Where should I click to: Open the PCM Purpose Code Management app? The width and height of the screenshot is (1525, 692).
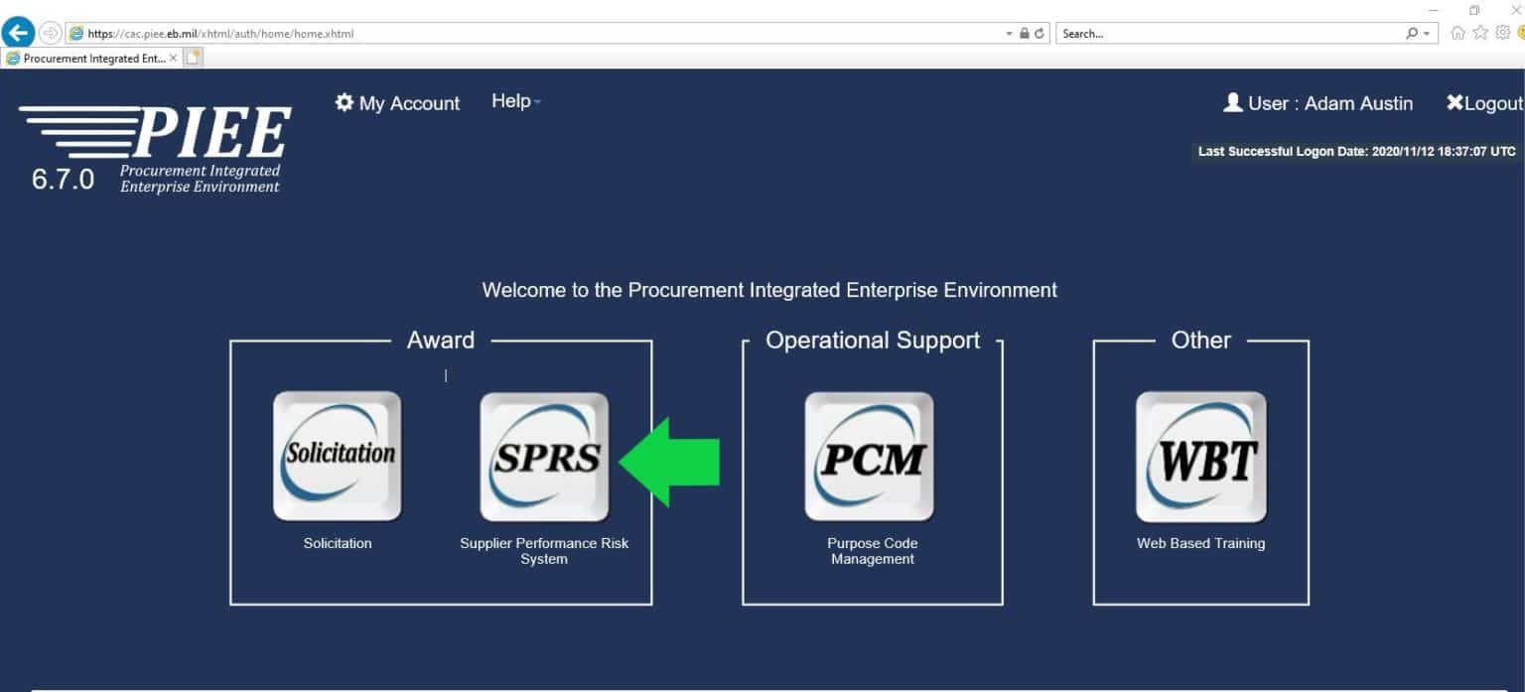870,456
